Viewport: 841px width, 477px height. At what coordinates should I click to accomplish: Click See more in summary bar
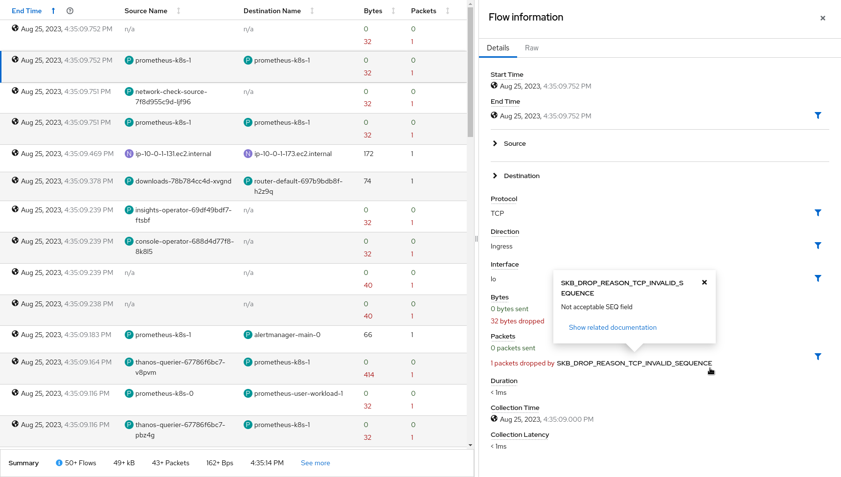[x=315, y=463]
